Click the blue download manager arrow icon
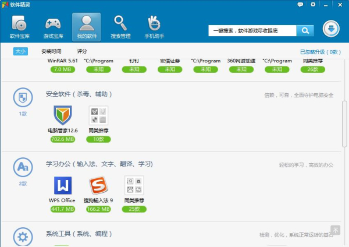 click(x=331, y=29)
